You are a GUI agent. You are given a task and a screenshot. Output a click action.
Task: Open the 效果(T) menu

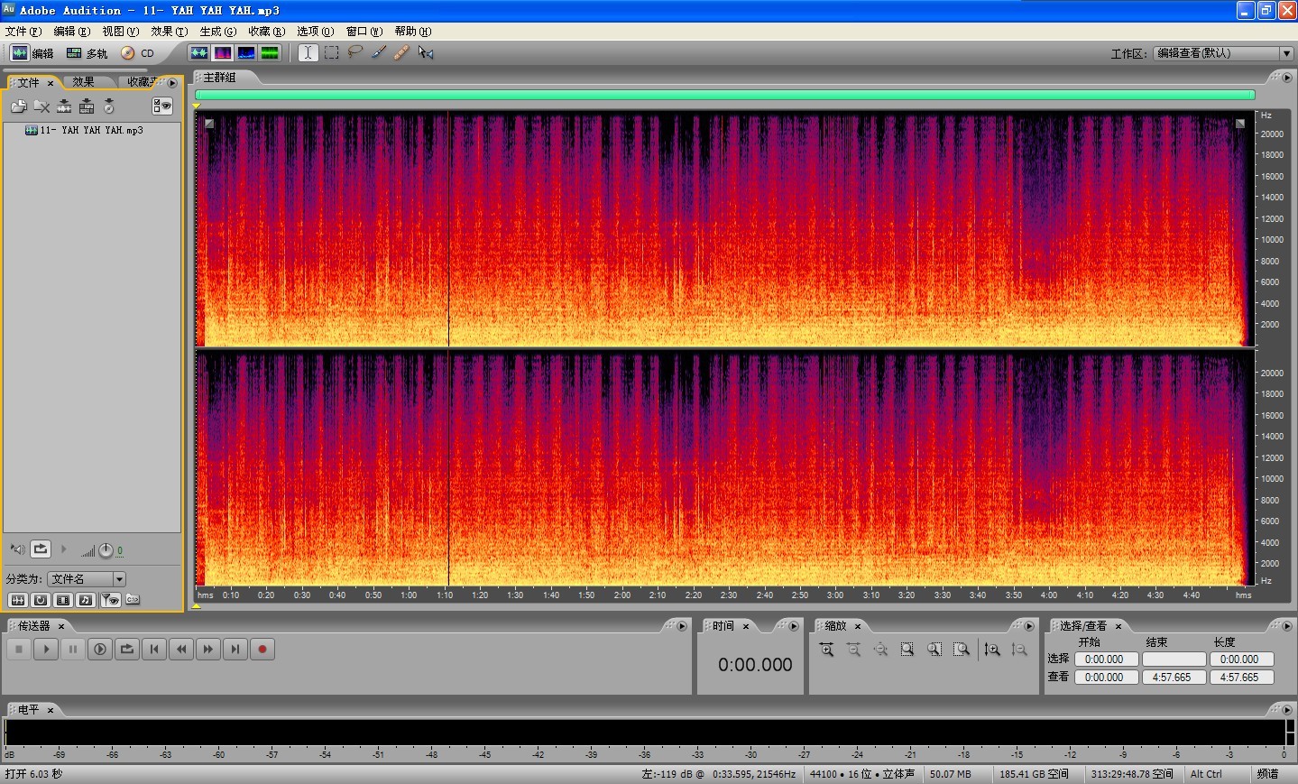170,32
